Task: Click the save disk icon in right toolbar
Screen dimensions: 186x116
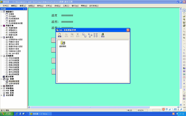Action: (x=184, y=22)
